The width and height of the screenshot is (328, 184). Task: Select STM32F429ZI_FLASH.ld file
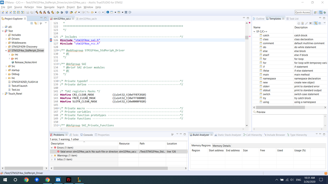pyautogui.click(x=23, y=82)
